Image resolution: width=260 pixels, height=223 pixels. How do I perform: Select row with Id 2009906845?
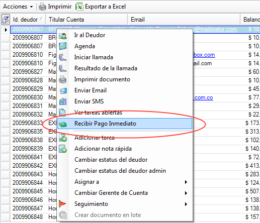tap(28, 191)
